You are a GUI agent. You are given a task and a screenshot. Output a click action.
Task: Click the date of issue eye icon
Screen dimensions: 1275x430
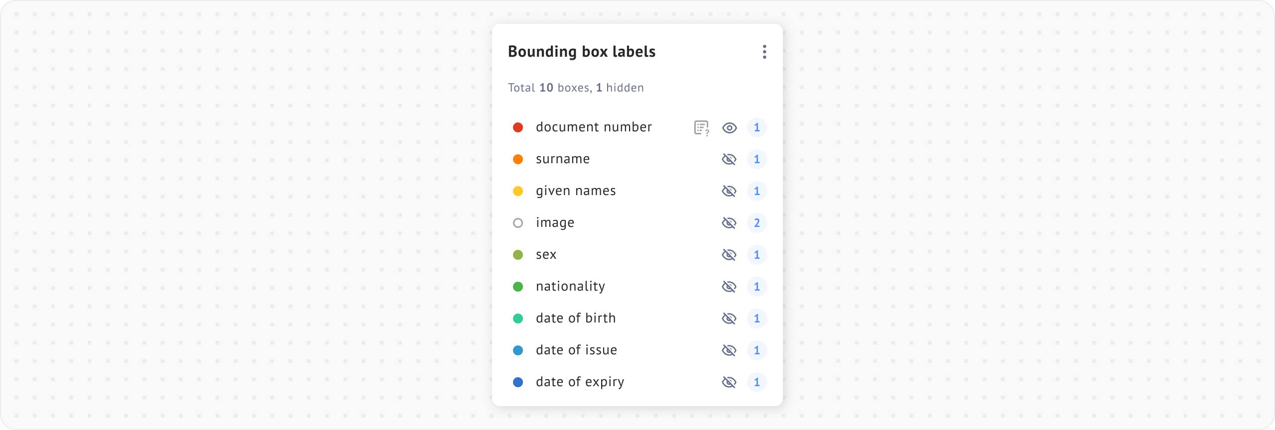tap(729, 350)
